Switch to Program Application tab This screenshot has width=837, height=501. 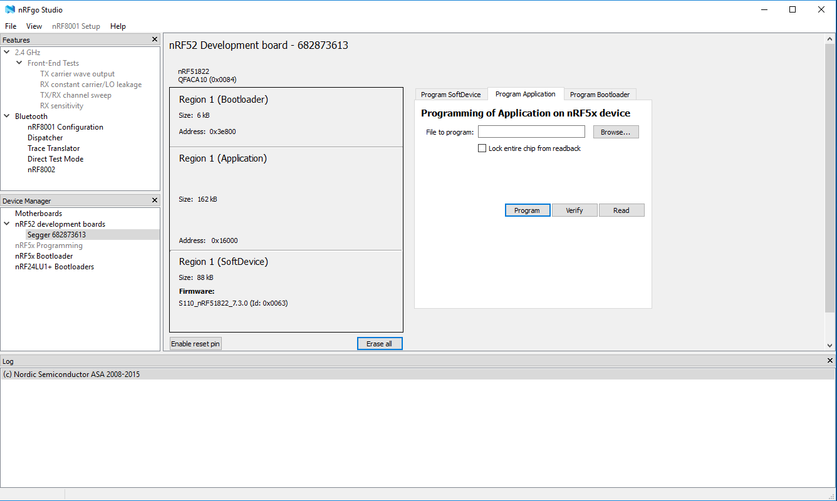click(x=526, y=94)
